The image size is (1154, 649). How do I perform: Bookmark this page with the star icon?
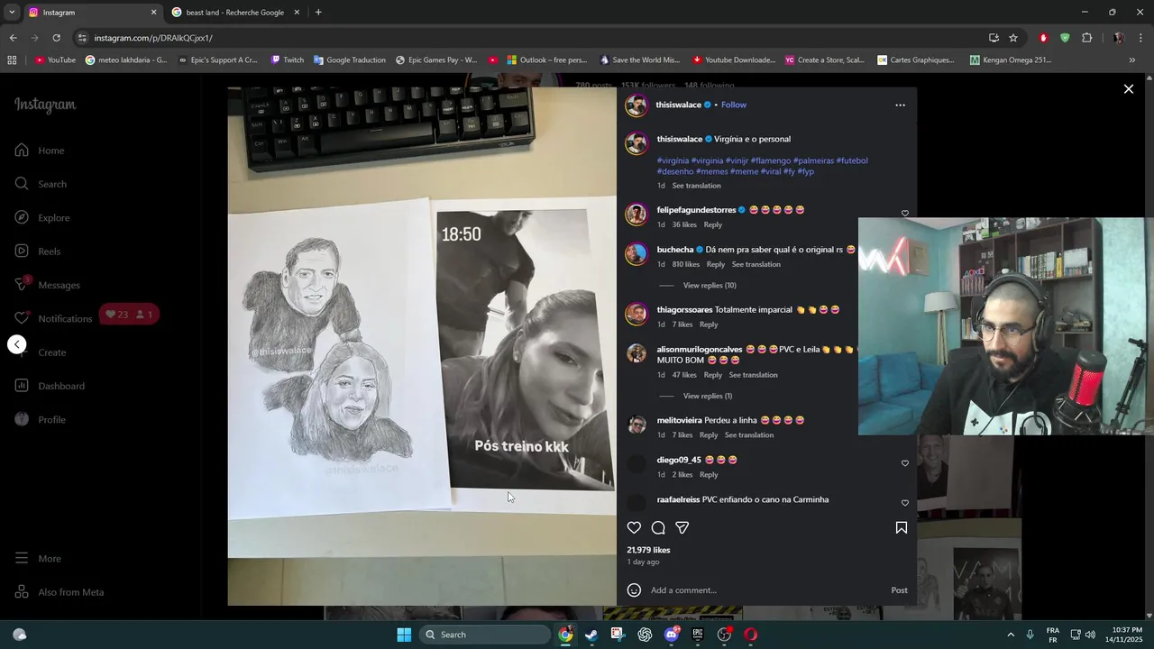click(1013, 38)
